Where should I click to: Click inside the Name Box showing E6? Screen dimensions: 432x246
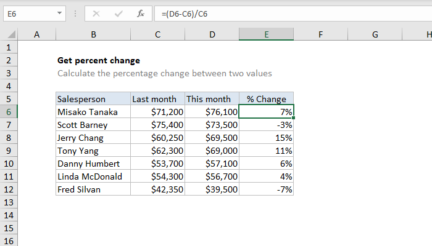click(x=28, y=12)
